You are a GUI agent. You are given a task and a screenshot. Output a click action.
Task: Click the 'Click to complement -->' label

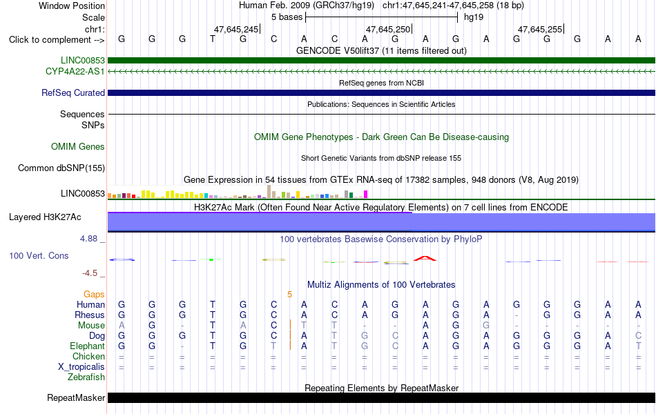57,40
